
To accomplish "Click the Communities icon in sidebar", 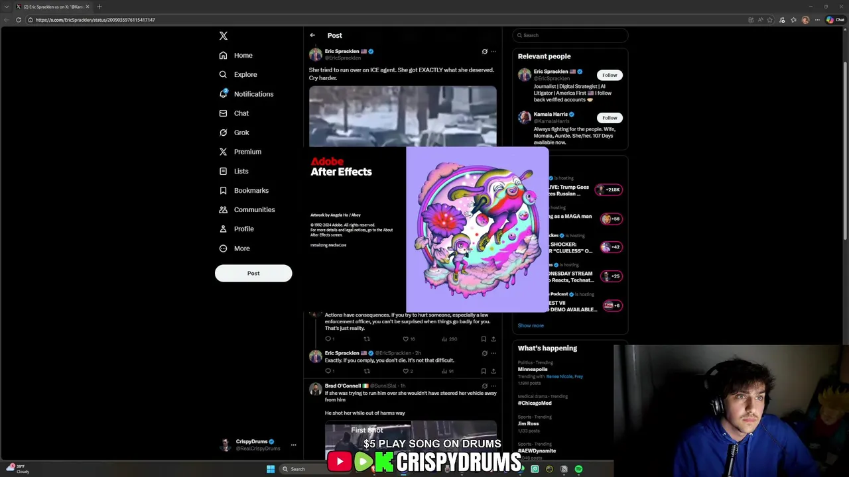I will click(224, 209).
